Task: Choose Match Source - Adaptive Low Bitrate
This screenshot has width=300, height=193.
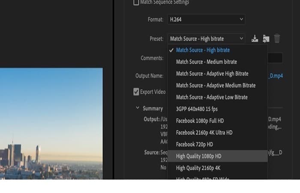Action: click(218, 97)
